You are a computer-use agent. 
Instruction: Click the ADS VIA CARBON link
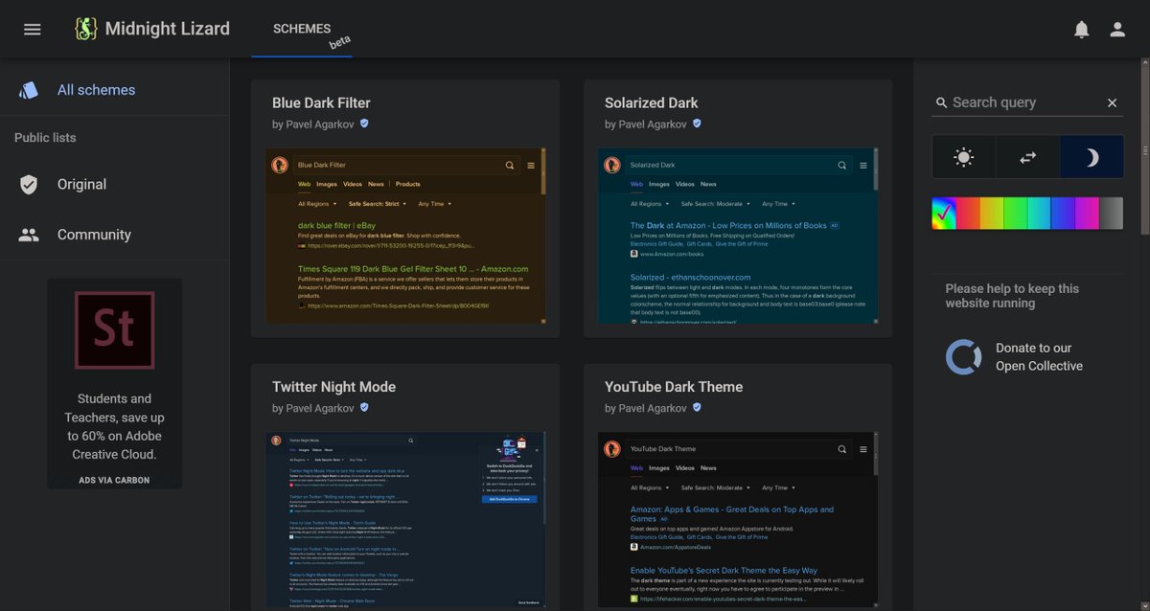(114, 480)
